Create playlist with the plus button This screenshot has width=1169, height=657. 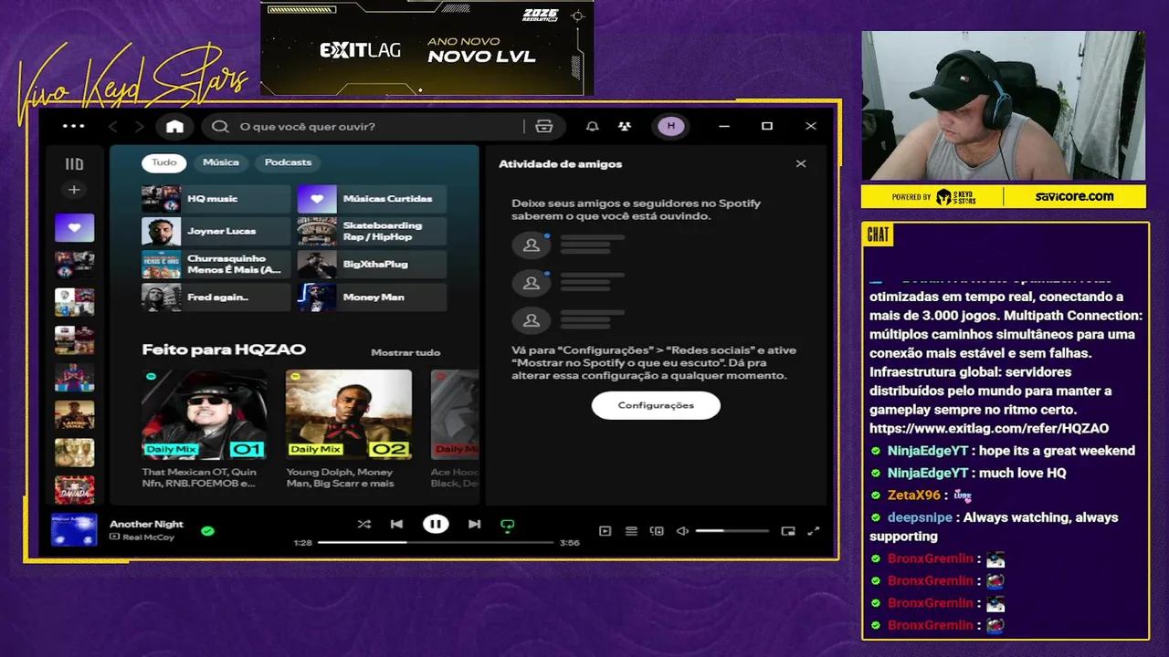74,190
